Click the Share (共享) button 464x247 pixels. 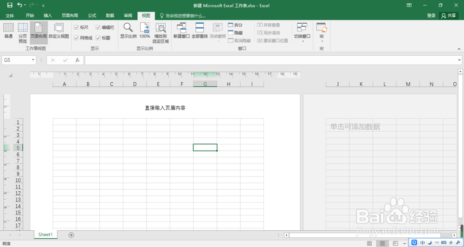[x=449, y=16]
